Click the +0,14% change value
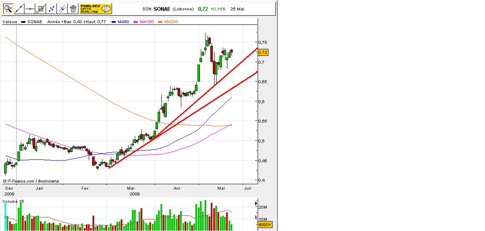The width and height of the screenshot is (485, 231). point(218,9)
